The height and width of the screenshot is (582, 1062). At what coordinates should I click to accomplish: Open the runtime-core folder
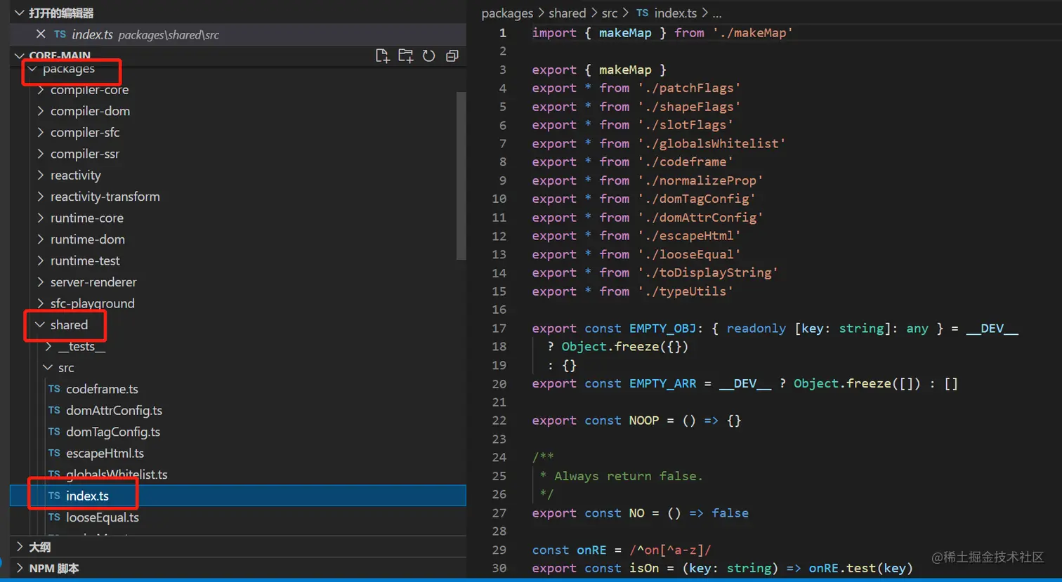pos(87,218)
